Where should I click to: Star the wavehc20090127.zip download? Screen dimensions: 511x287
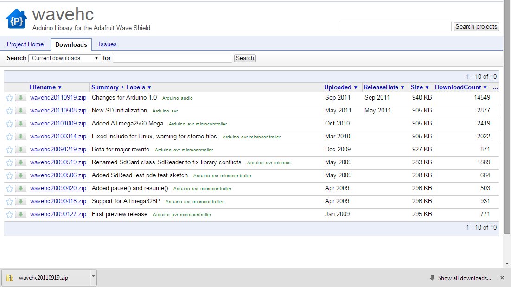pyautogui.click(x=9, y=215)
